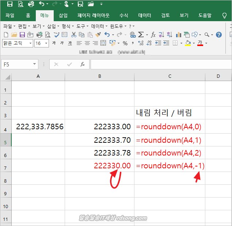Image resolution: width=232 pixels, height=226 pixels.
Task: Click the Cut scissors icon
Action: (x=74, y=35)
